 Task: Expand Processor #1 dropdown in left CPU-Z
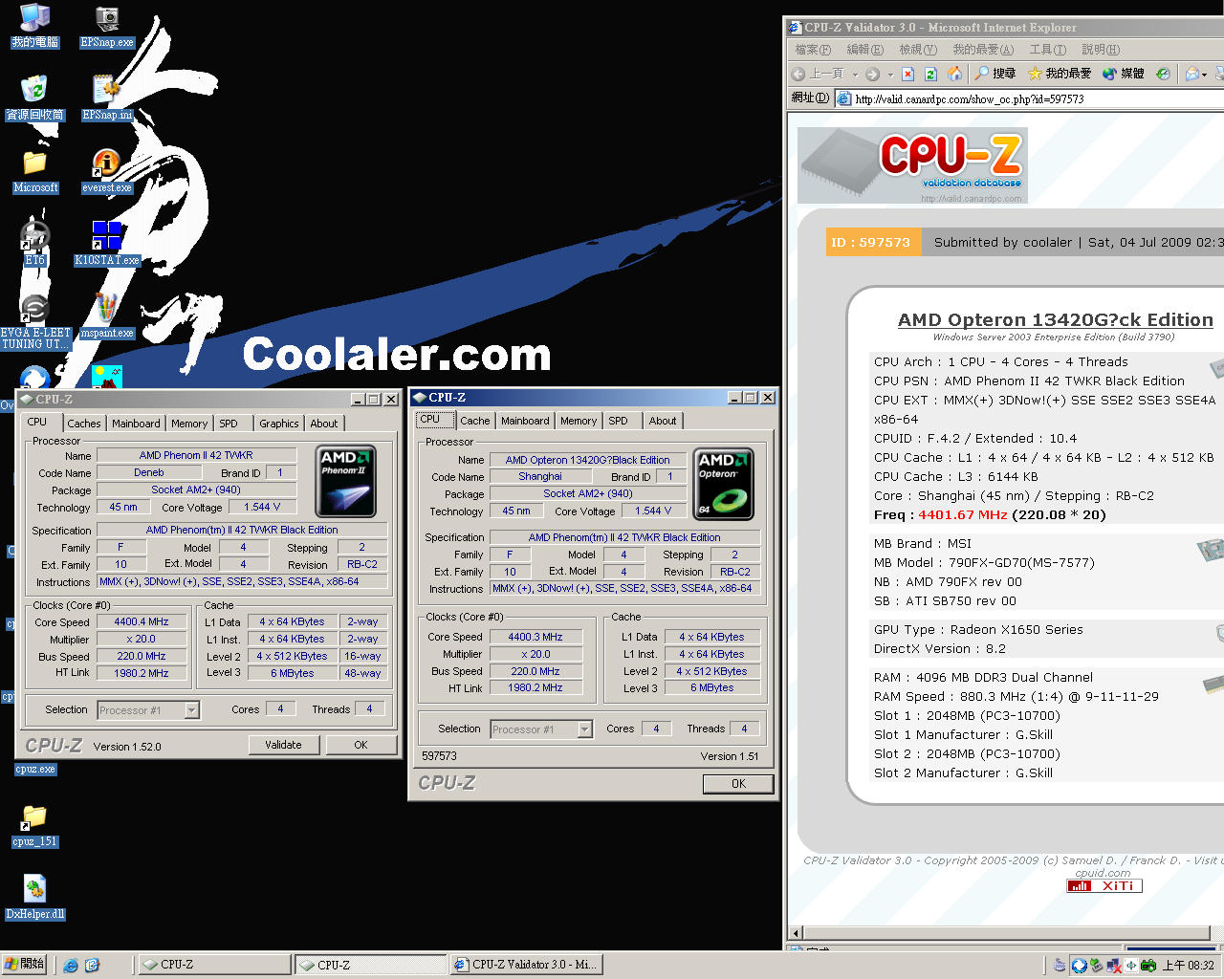[x=192, y=710]
